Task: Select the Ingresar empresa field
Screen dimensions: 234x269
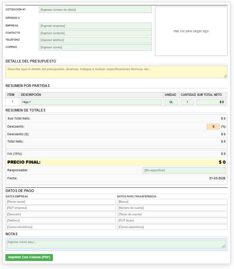Action: click(x=95, y=26)
